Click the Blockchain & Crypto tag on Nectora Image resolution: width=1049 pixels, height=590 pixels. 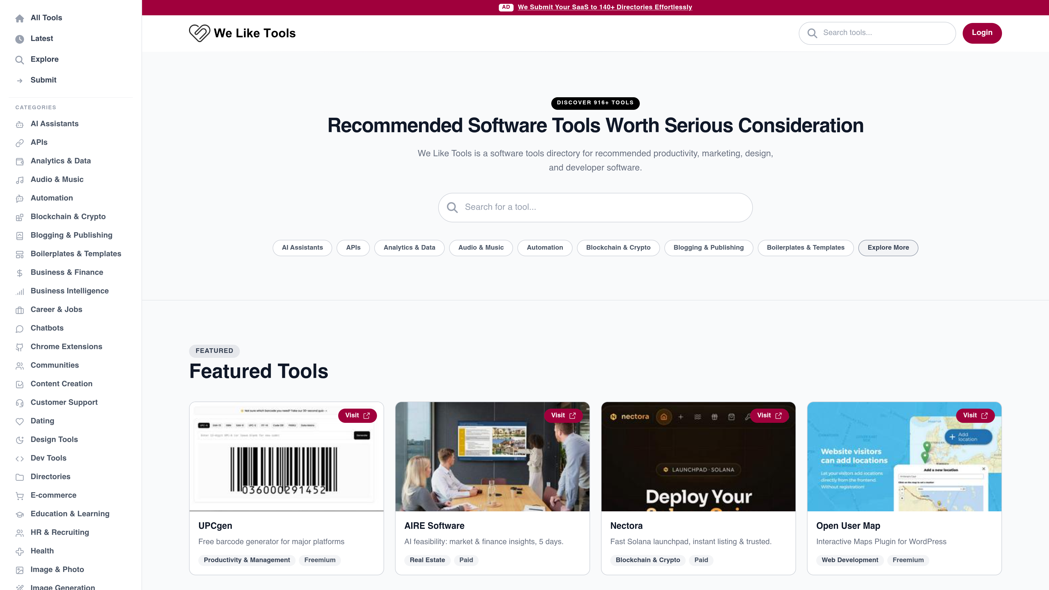pyautogui.click(x=648, y=560)
